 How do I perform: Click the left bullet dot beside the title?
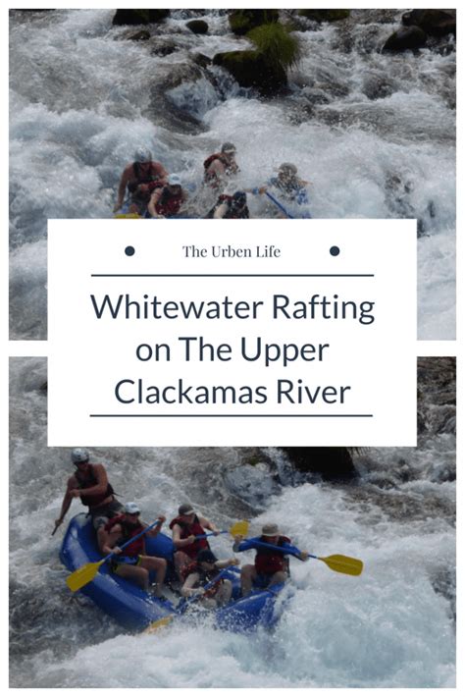coord(129,251)
